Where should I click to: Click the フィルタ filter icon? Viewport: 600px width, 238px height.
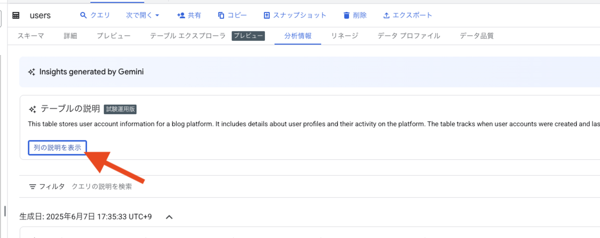[32, 187]
